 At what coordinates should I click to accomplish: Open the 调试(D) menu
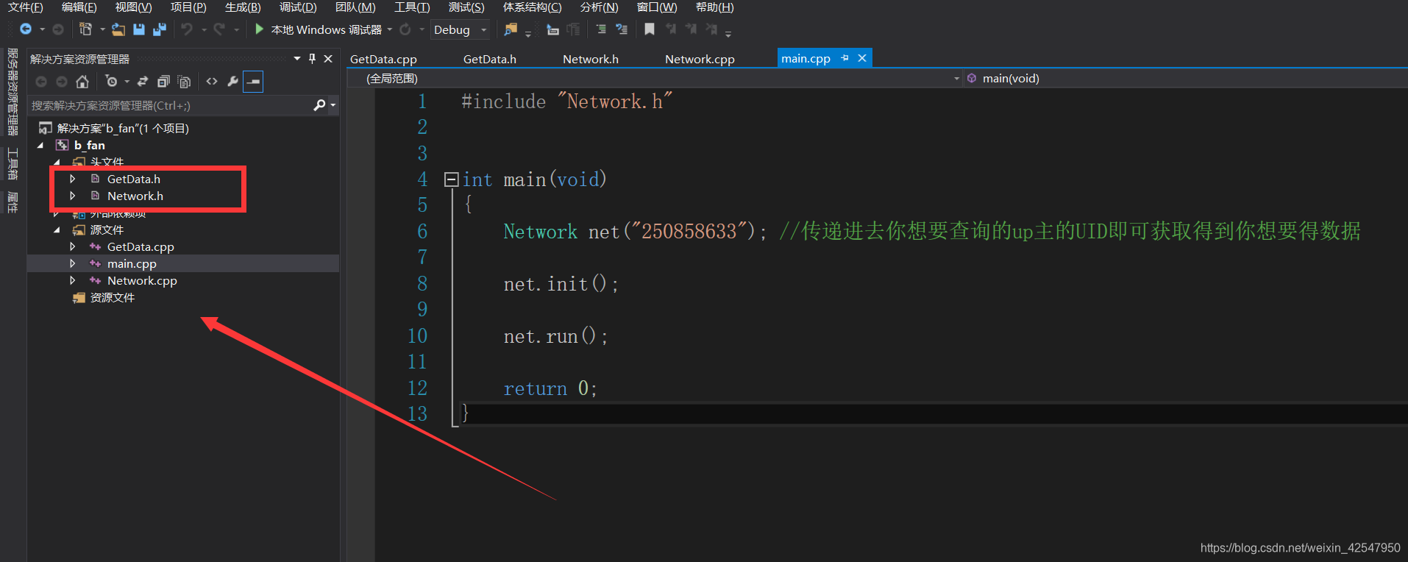[x=298, y=7]
